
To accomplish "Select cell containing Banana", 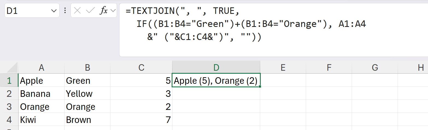I will tap(41, 94).
